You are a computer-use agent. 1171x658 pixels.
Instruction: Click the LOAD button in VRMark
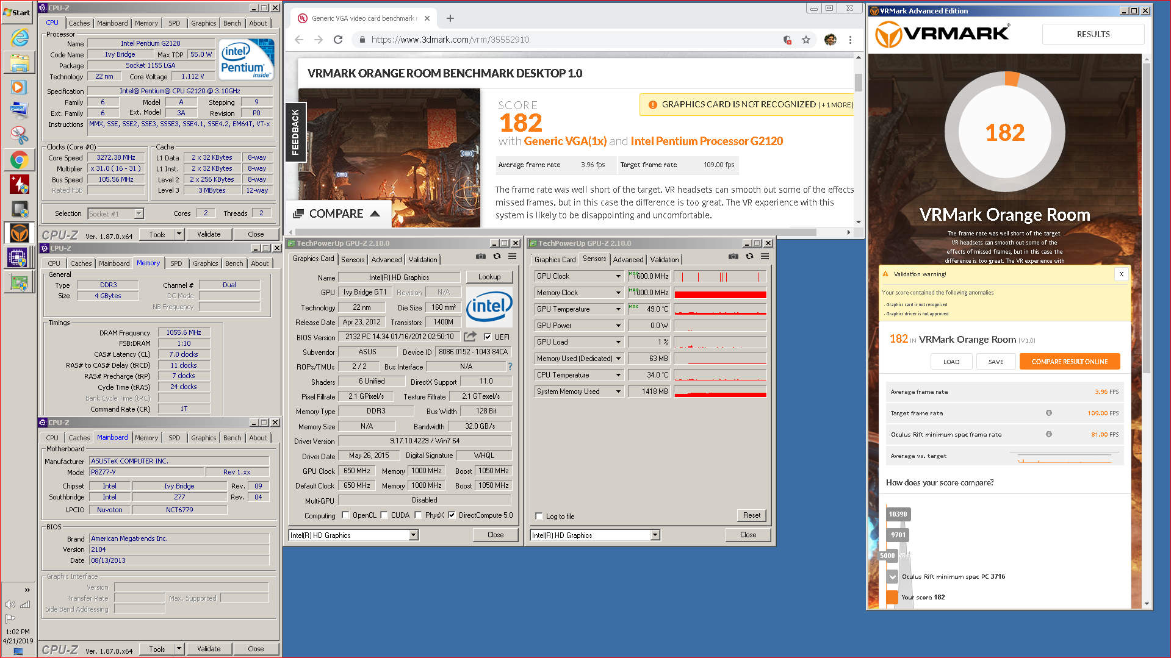(951, 362)
